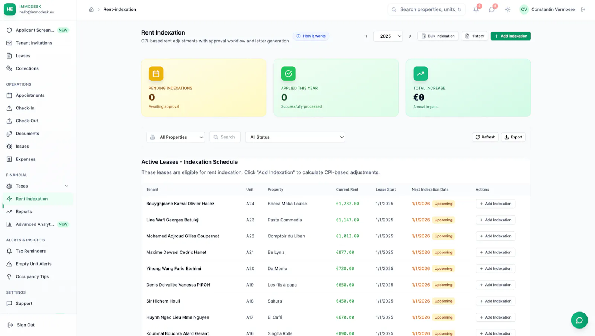Click How it works link

tap(311, 36)
